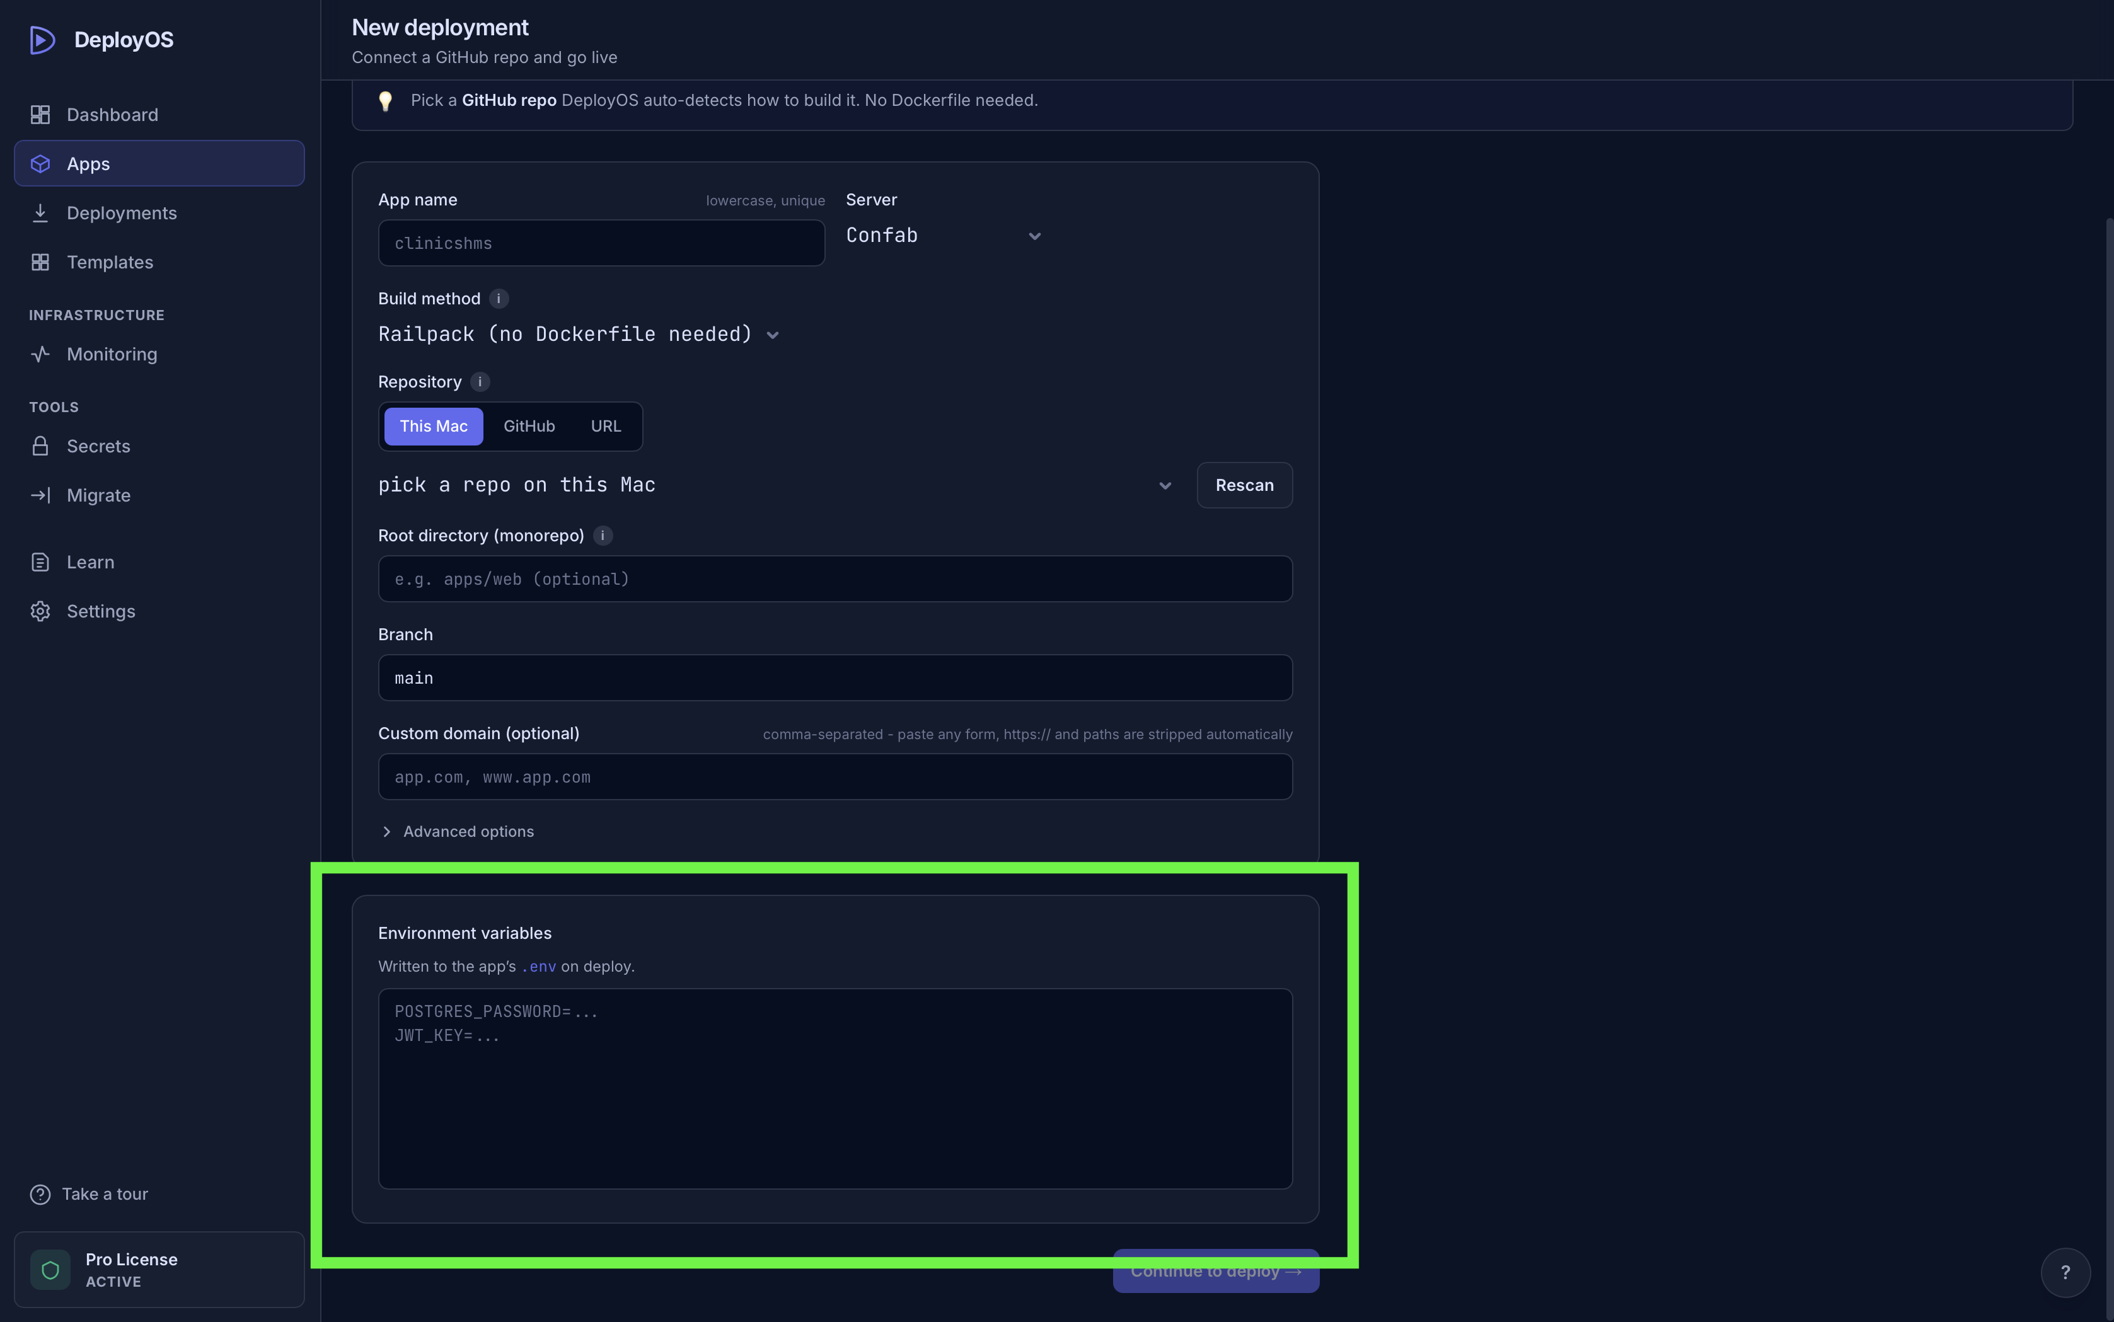The height and width of the screenshot is (1322, 2114).
Task: Click Take a tour
Action: [x=90, y=1194]
